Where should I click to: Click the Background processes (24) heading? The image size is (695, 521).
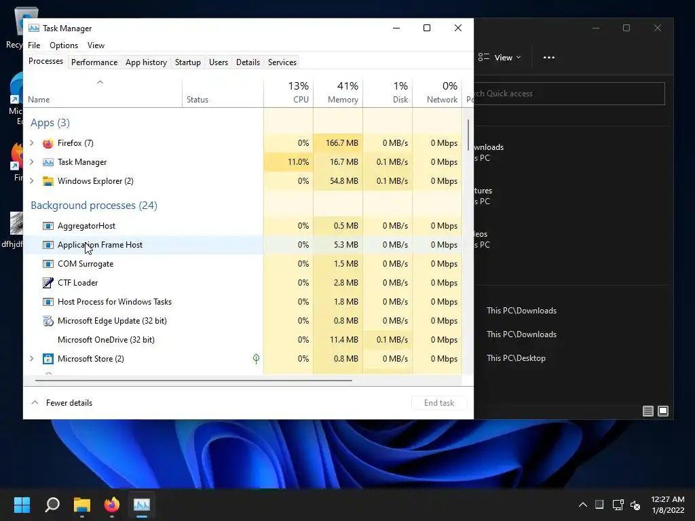[x=94, y=206]
